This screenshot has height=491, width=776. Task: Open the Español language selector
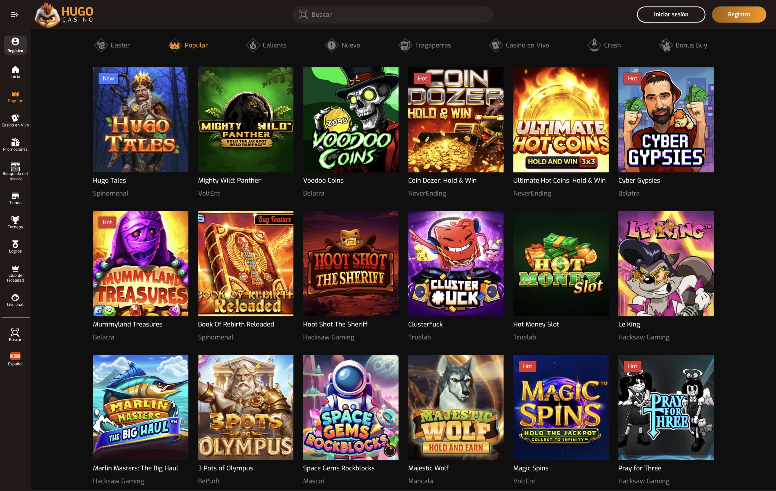click(15, 359)
